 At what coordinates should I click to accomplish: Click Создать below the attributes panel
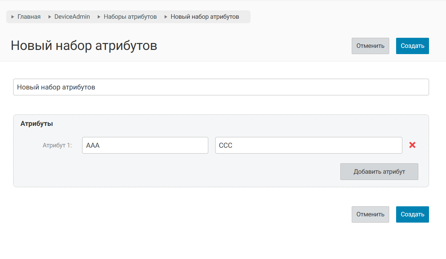412,214
